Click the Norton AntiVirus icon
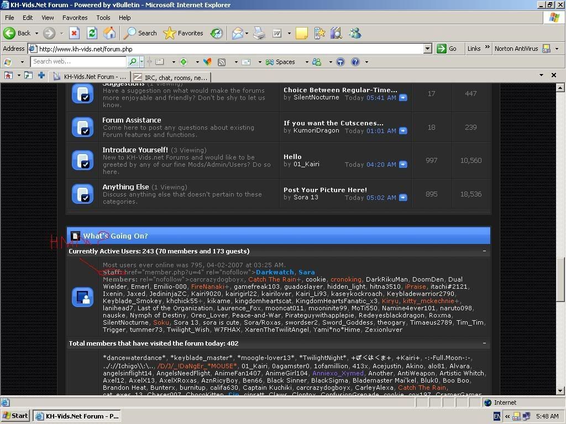The width and height of the screenshot is (566, 424). click(x=547, y=49)
